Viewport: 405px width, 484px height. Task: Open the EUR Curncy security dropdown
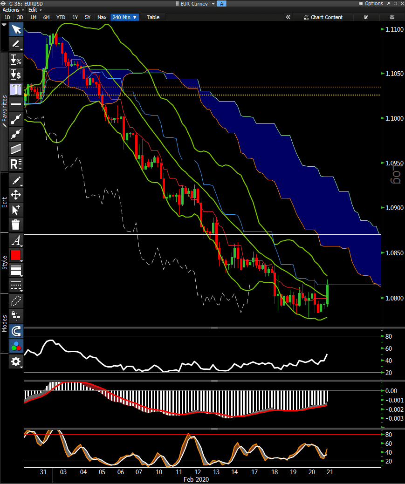pos(198,4)
